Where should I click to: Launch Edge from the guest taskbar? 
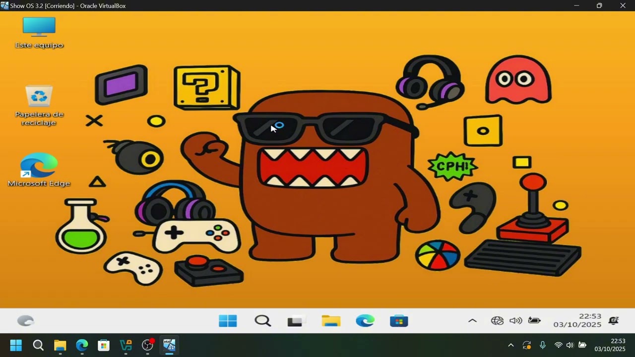tap(365, 321)
